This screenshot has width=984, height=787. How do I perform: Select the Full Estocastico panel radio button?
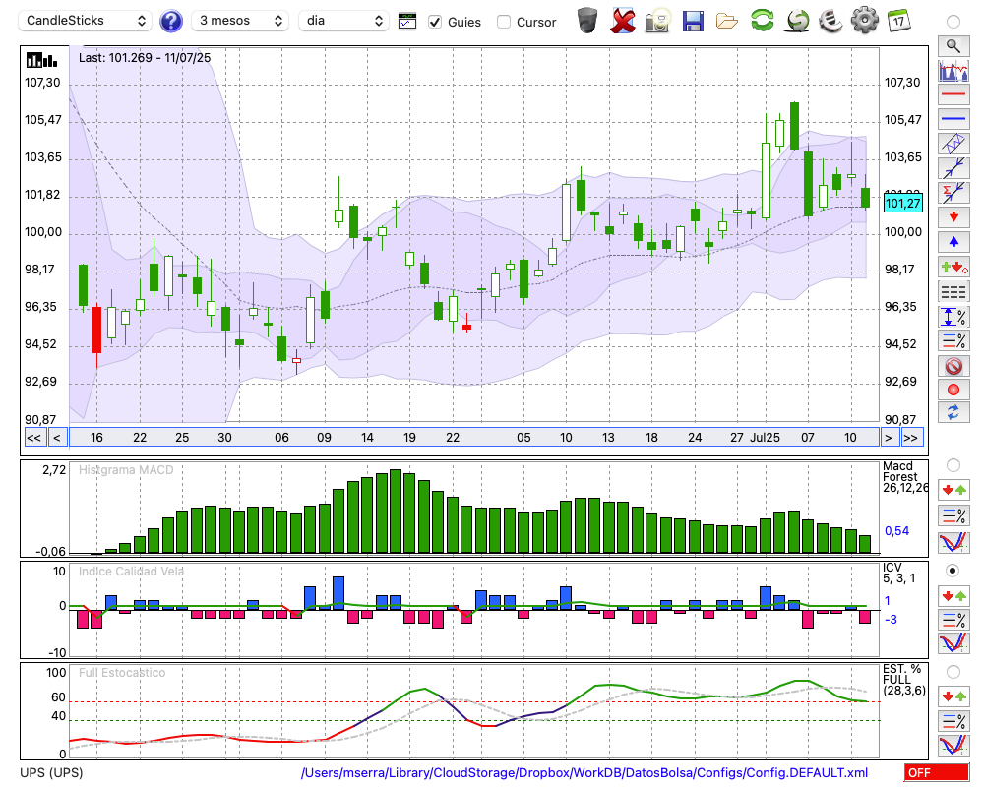coord(953,672)
